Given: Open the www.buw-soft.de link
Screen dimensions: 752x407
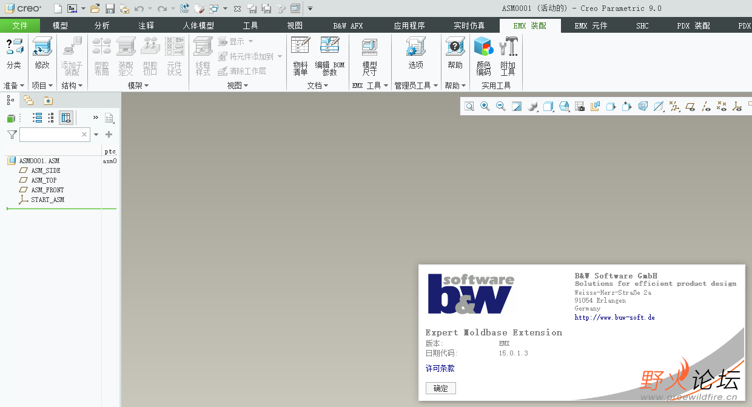Looking at the screenshot, I should (615, 317).
